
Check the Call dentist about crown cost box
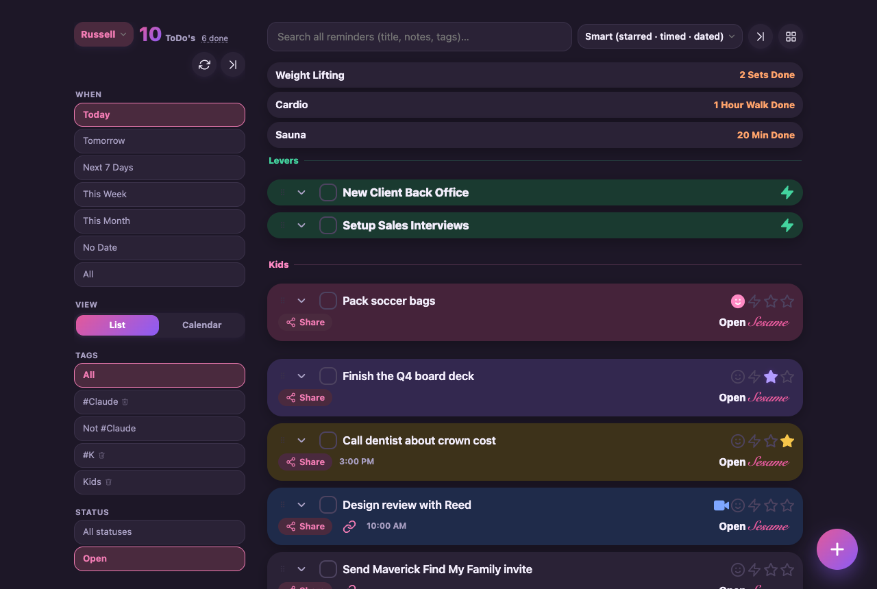pos(328,440)
